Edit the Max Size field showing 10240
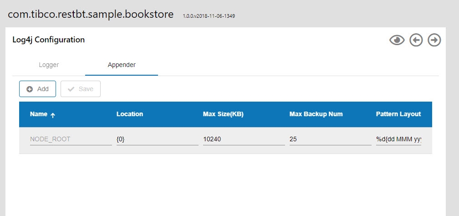This screenshot has width=459, height=216. pos(244,139)
